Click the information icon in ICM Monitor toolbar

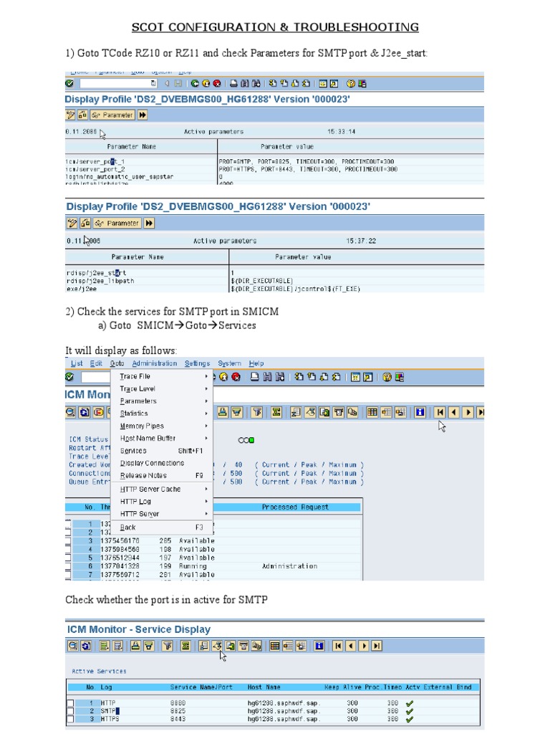coord(420,412)
